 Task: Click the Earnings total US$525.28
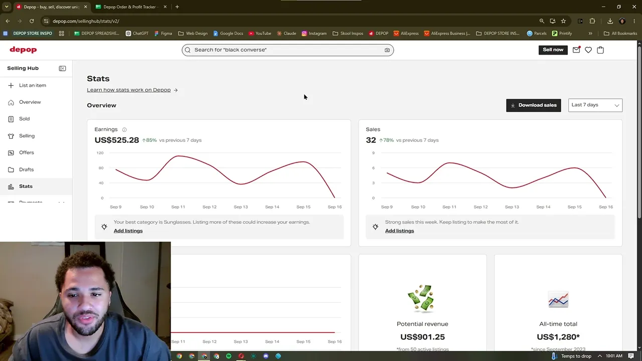coord(116,140)
